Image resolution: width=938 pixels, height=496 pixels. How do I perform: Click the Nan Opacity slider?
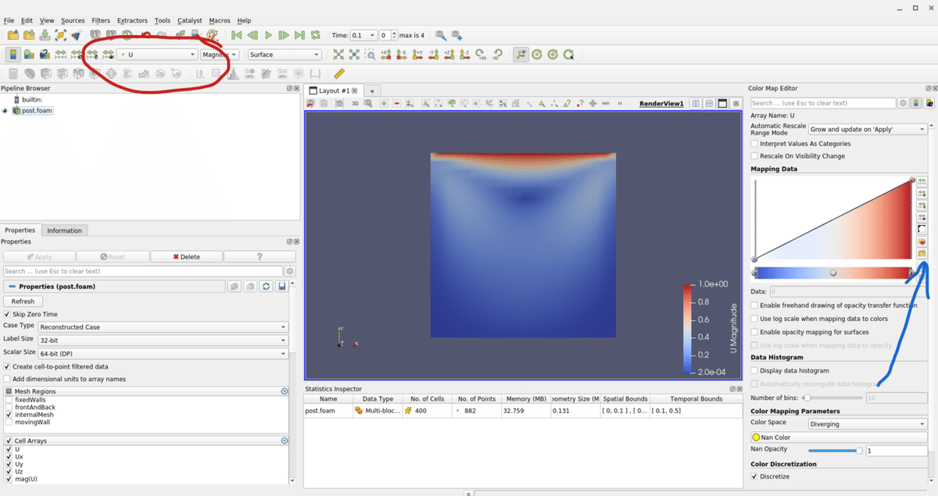[x=835, y=451]
